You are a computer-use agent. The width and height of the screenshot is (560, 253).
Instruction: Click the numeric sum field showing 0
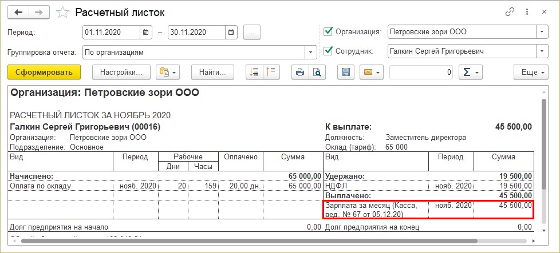[x=421, y=72]
